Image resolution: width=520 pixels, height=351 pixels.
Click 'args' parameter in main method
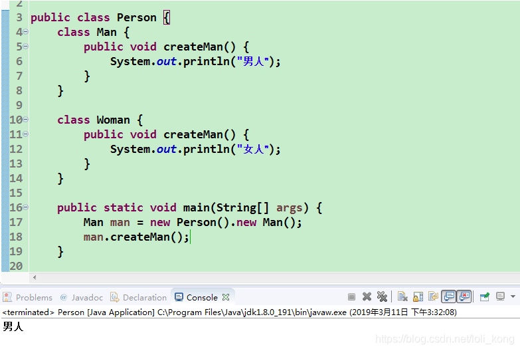[x=289, y=207]
